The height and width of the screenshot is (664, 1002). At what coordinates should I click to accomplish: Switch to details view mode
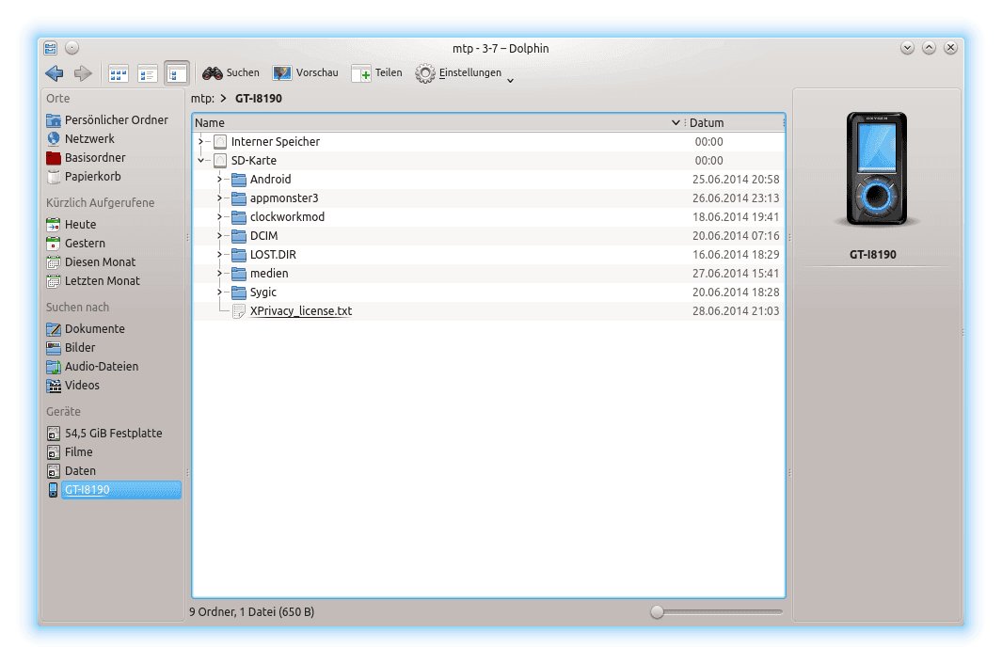coord(176,73)
